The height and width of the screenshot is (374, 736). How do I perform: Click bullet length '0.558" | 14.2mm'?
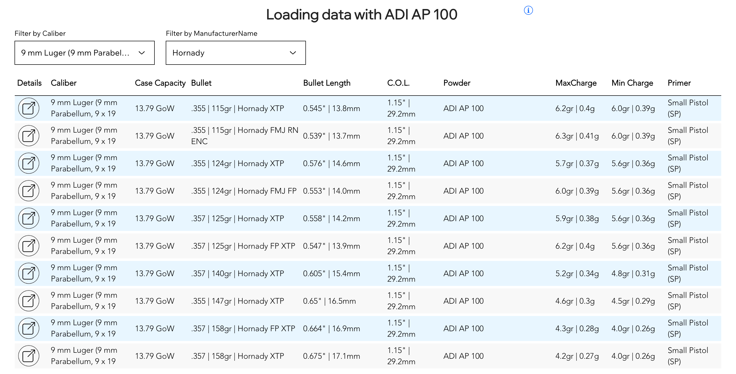click(331, 218)
